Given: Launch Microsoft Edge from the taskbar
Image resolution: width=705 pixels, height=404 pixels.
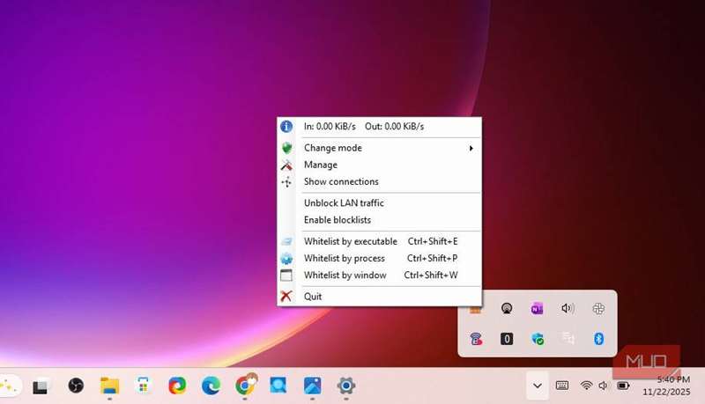Looking at the screenshot, I should click(211, 386).
